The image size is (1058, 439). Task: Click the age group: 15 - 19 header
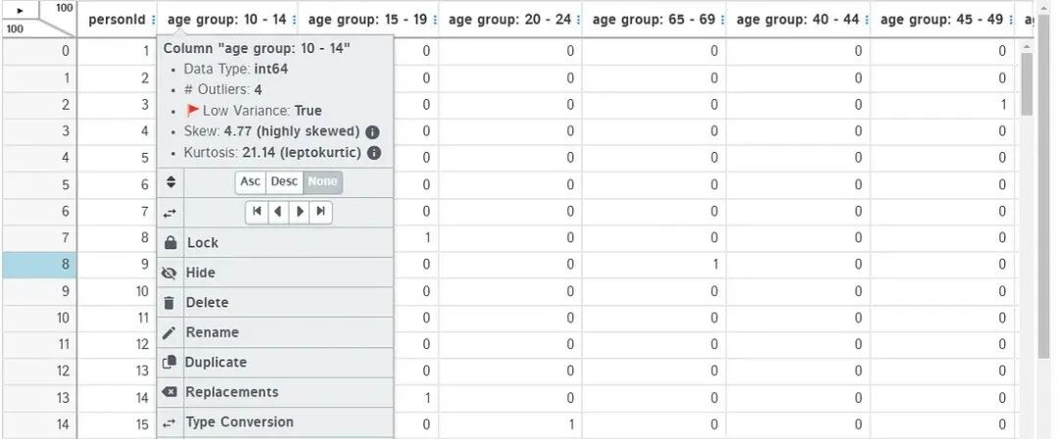(x=367, y=20)
